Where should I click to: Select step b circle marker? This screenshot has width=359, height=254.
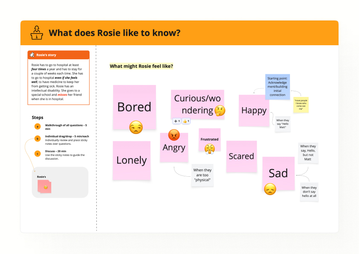(x=38, y=138)
